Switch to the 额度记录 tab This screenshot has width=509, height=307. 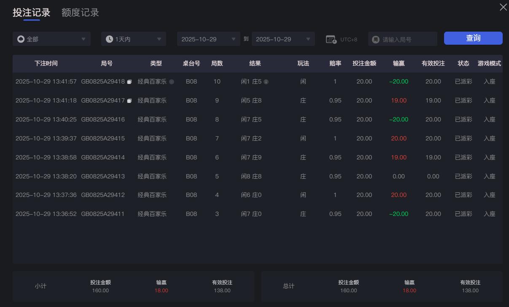[80, 12]
